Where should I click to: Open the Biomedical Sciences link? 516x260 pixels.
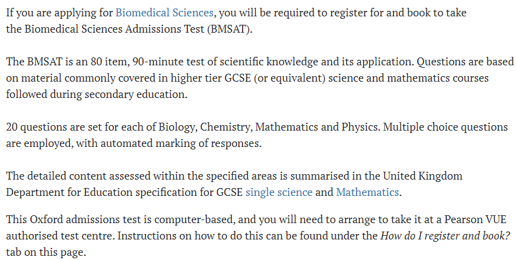[x=164, y=13]
